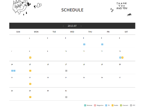Click the cat doodle image at top left

point(22,8)
